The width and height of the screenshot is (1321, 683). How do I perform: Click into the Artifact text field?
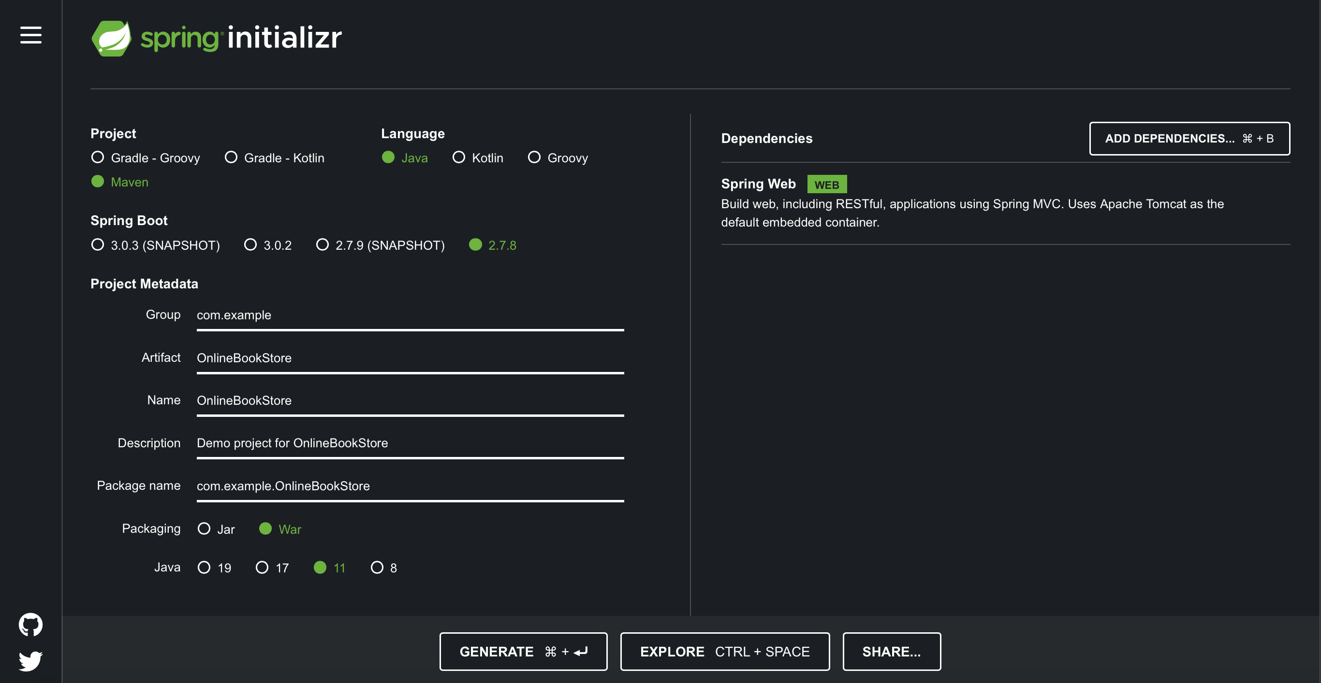pos(410,357)
